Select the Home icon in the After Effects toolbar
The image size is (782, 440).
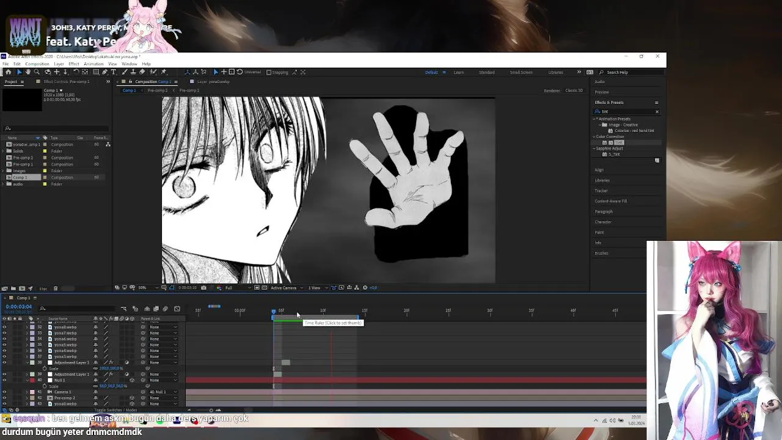click(x=8, y=72)
